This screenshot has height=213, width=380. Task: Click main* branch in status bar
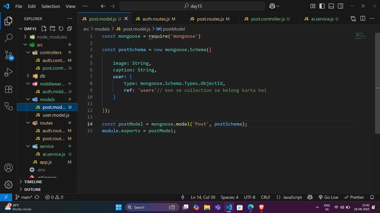click(x=24, y=197)
